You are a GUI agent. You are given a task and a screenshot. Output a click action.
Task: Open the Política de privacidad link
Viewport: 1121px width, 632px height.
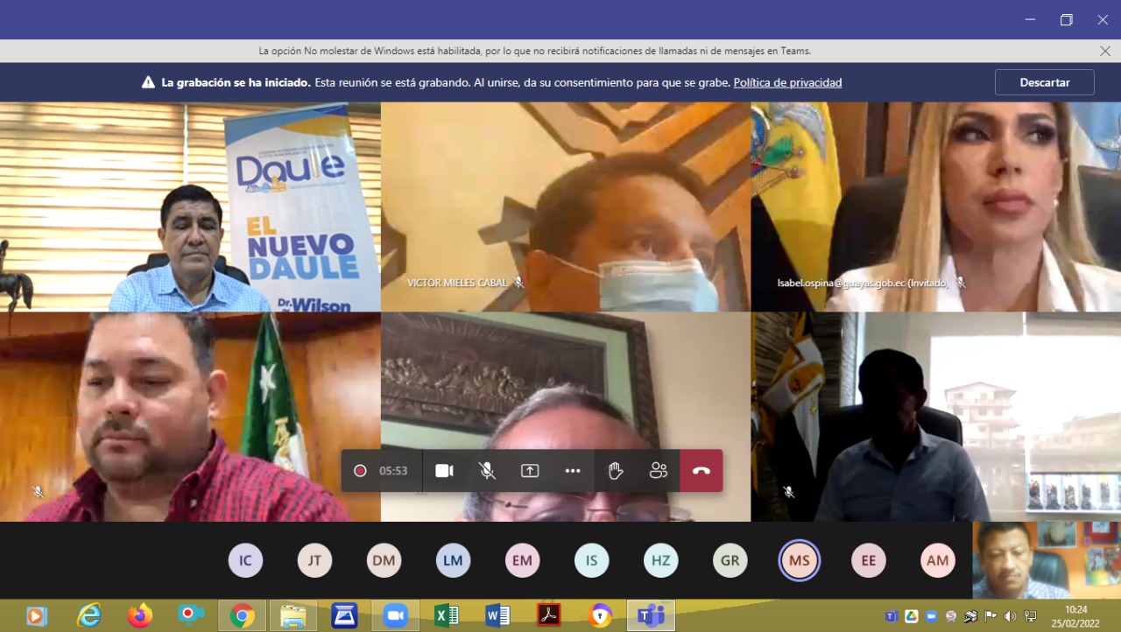point(787,83)
